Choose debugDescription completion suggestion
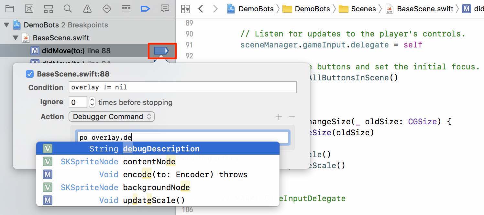This screenshot has width=484, height=215. click(158, 148)
